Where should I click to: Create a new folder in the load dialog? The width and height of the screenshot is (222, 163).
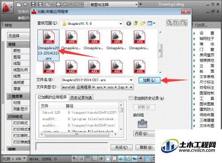click(143, 24)
